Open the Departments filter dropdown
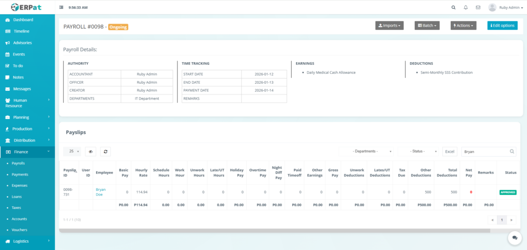Screen dimensions: 527x250 pyautogui.click(x=367, y=151)
